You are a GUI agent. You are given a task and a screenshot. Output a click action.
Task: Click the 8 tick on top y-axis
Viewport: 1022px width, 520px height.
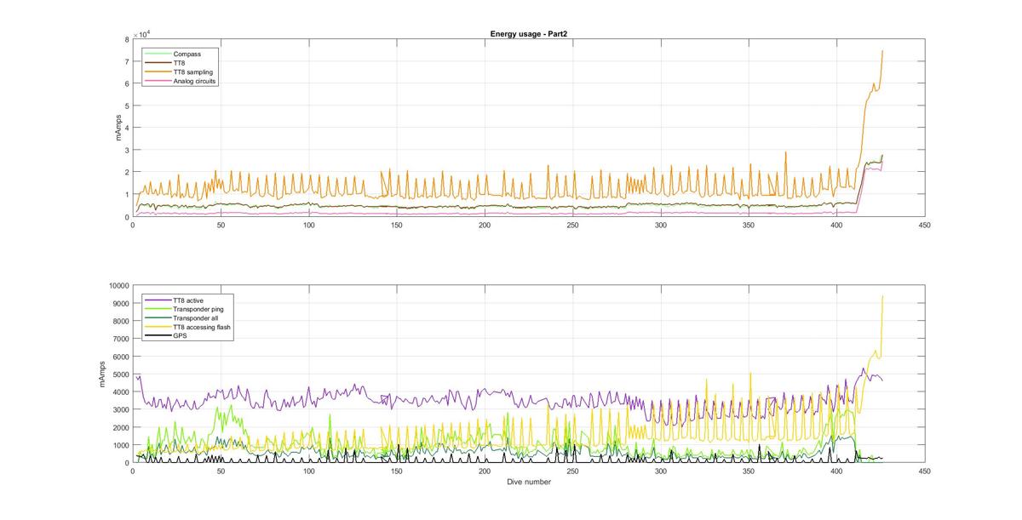click(x=127, y=39)
